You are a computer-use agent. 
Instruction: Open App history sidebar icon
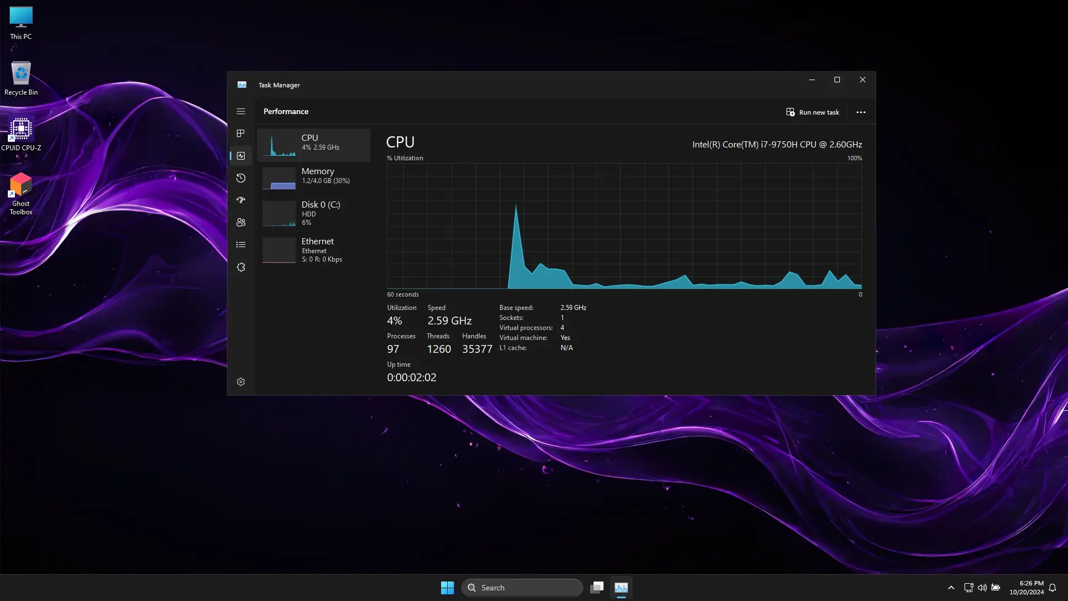pyautogui.click(x=241, y=178)
